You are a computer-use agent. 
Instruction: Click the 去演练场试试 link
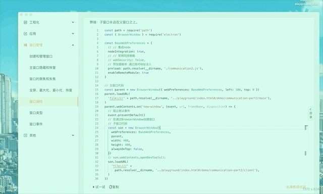(x=296, y=187)
